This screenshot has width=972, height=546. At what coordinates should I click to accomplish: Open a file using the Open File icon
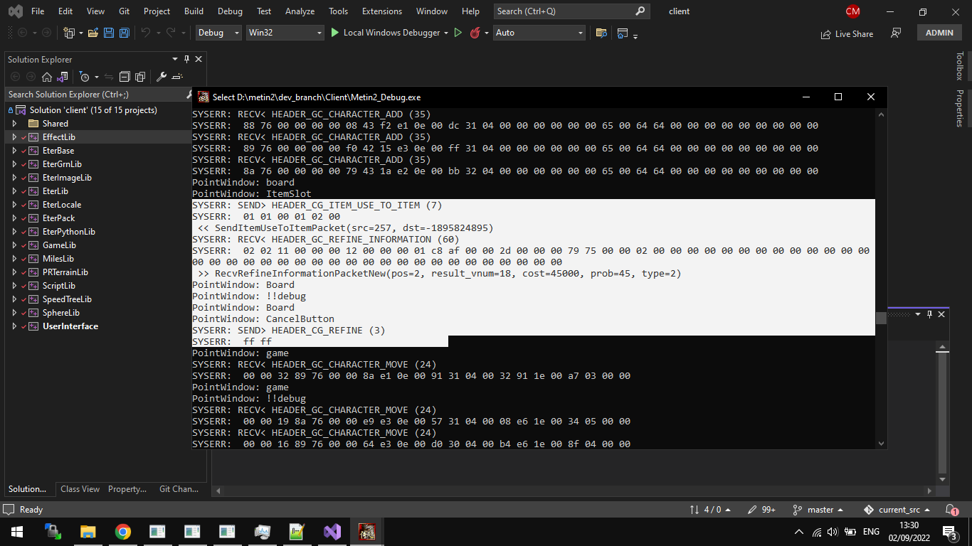click(x=93, y=33)
